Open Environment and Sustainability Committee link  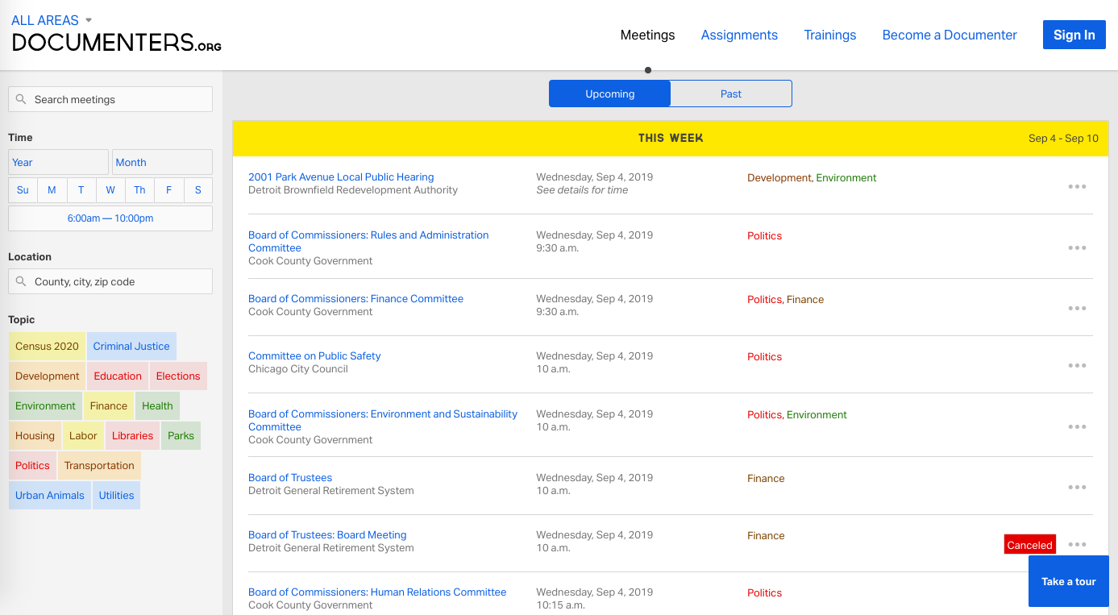click(383, 420)
